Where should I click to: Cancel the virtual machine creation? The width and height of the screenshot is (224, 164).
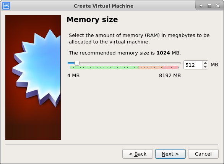203,154
